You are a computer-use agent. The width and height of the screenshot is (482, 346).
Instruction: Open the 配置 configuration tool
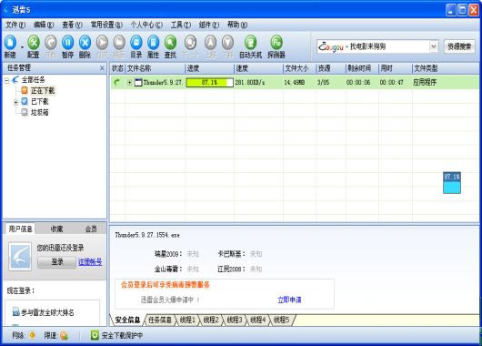tap(34, 42)
